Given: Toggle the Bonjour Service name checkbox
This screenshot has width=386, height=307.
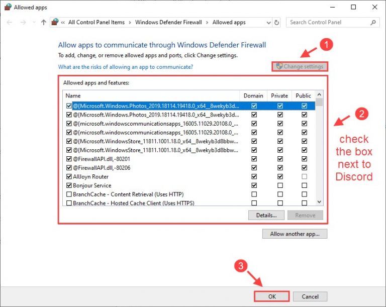Looking at the screenshot, I should pyautogui.click(x=69, y=185).
